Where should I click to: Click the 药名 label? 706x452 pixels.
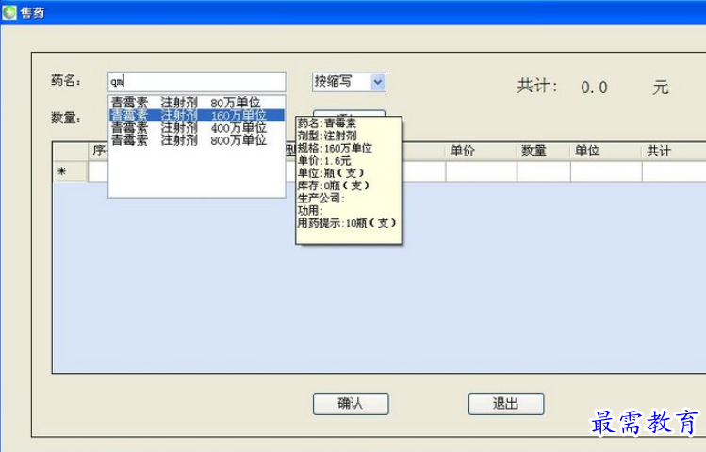pos(66,81)
